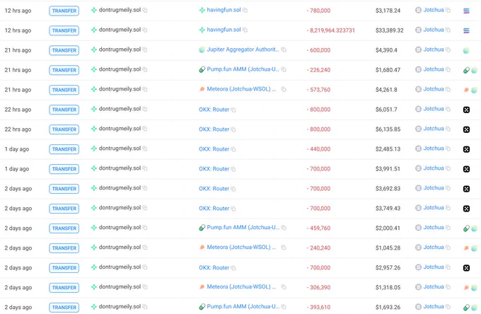Viewport: 481px width, 314px height.
Task: Click TRANSFER badge in the $3,178.24 row
Action: pyautogui.click(x=64, y=11)
